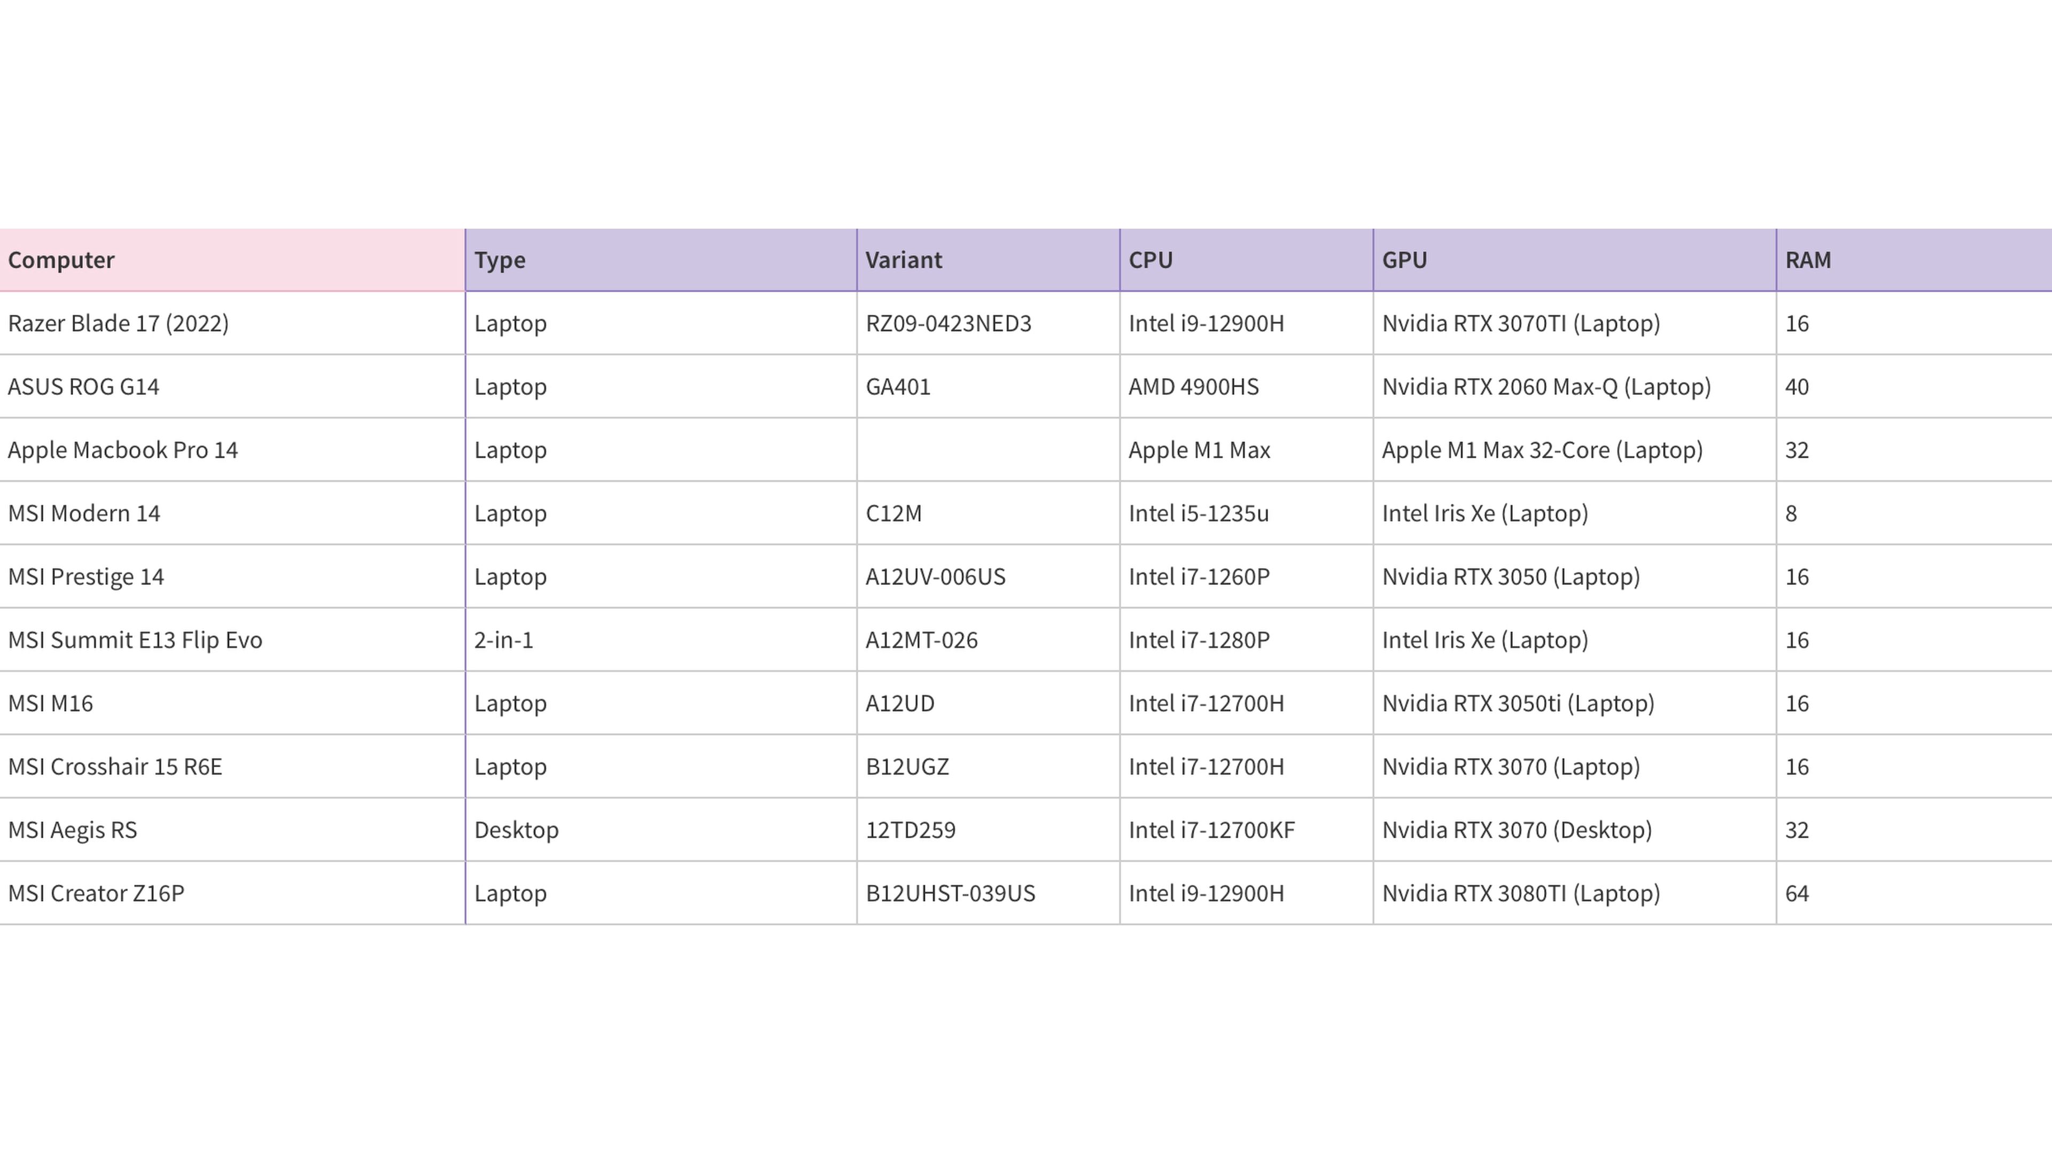This screenshot has height=1154, width=2052.
Task: Click Laptop type in ASUS ROG row
Action: pyautogui.click(x=661, y=386)
